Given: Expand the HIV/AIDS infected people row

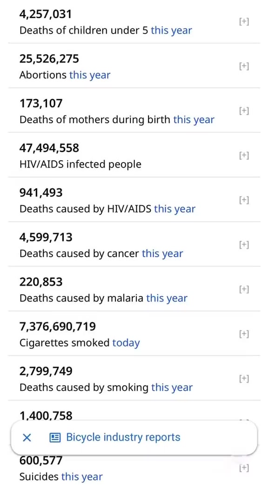Looking at the screenshot, I should point(244,155).
